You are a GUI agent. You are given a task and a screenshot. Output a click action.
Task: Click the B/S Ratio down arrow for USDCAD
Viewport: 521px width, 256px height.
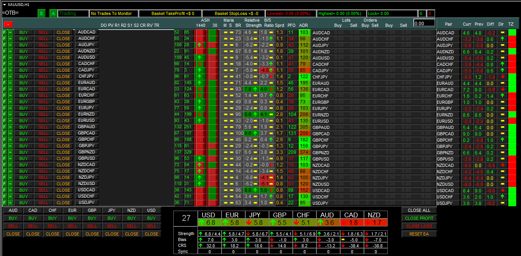271,191
